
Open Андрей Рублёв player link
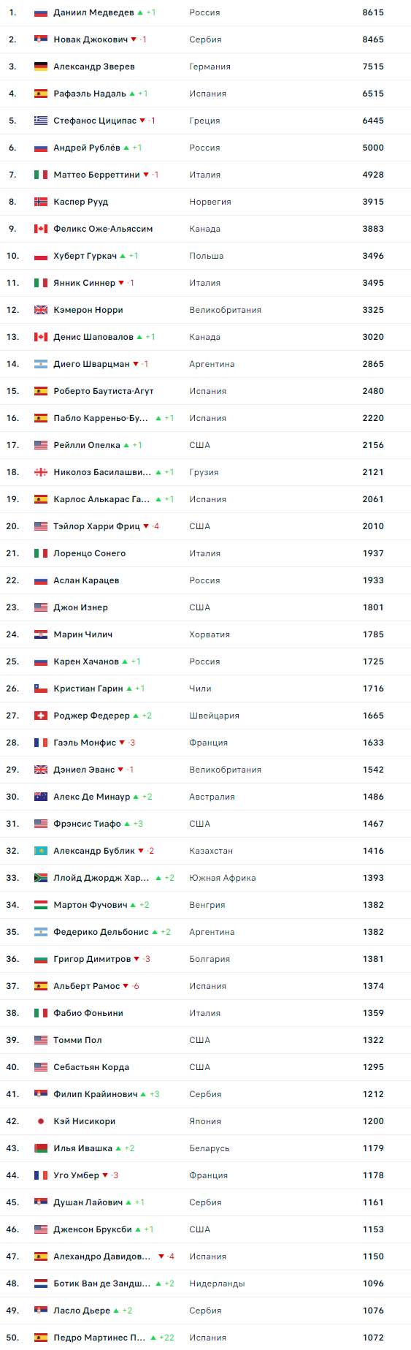pos(87,148)
